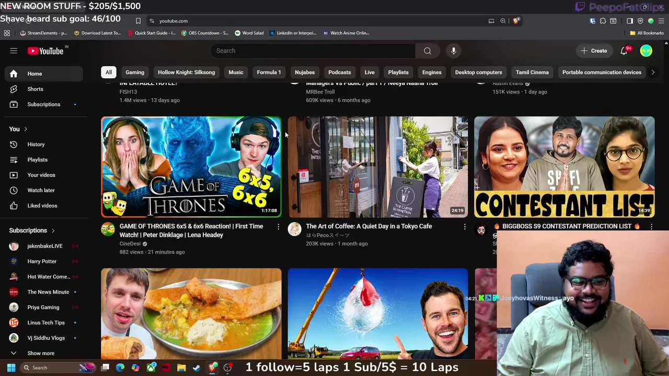Image resolution: width=669 pixels, height=376 pixels.
Task: Select the Live chip
Action: pos(370,73)
